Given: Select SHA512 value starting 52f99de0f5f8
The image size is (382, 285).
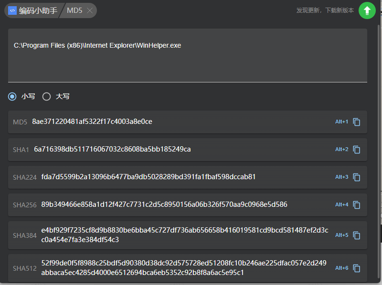Looking at the screenshot, I should [x=184, y=268].
